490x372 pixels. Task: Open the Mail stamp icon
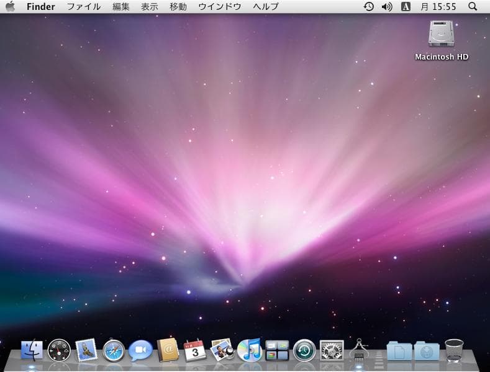click(x=86, y=350)
